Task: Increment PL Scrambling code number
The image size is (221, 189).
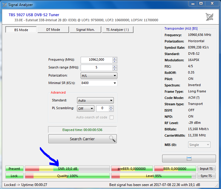Action: click(x=111, y=107)
